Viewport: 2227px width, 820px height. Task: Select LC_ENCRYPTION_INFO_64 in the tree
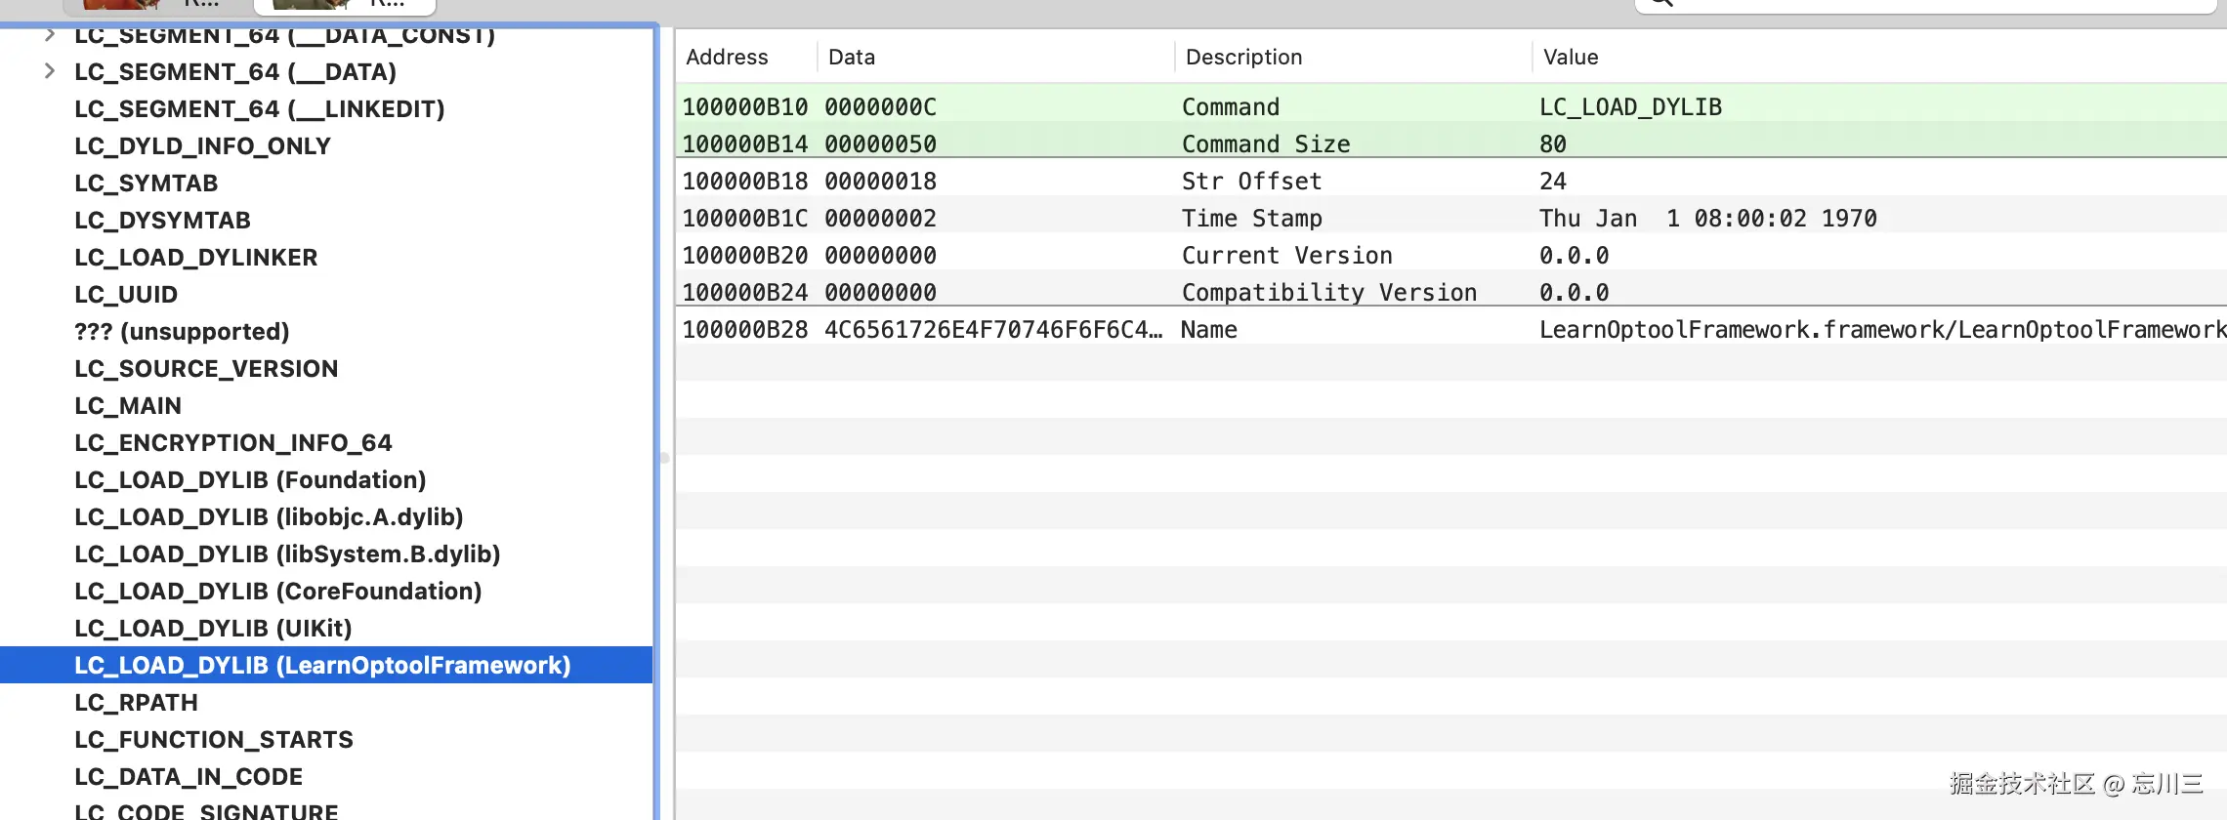coord(232,443)
